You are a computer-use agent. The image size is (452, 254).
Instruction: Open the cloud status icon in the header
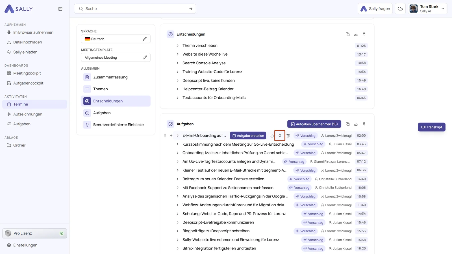tap(400, 9)
